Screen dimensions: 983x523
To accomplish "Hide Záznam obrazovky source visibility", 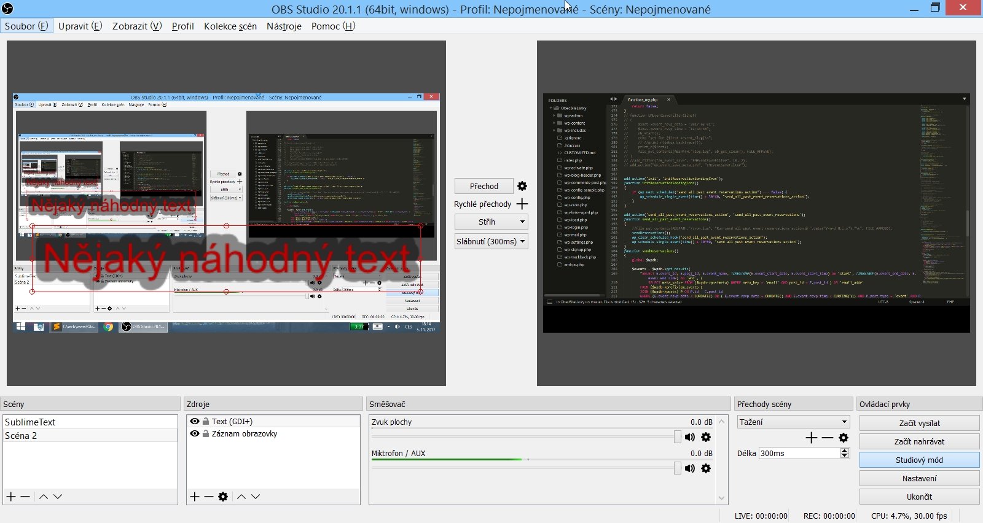I will pos(195,433).
